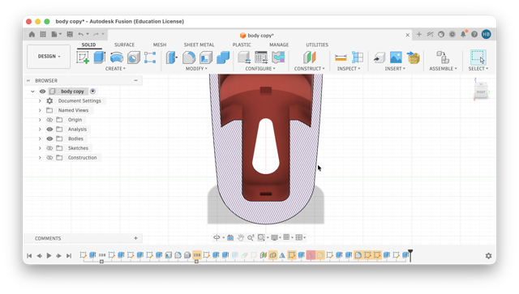Toggle visibility of body copy component
This screenshot has height=294, width=519.
(x=43, y=92)
